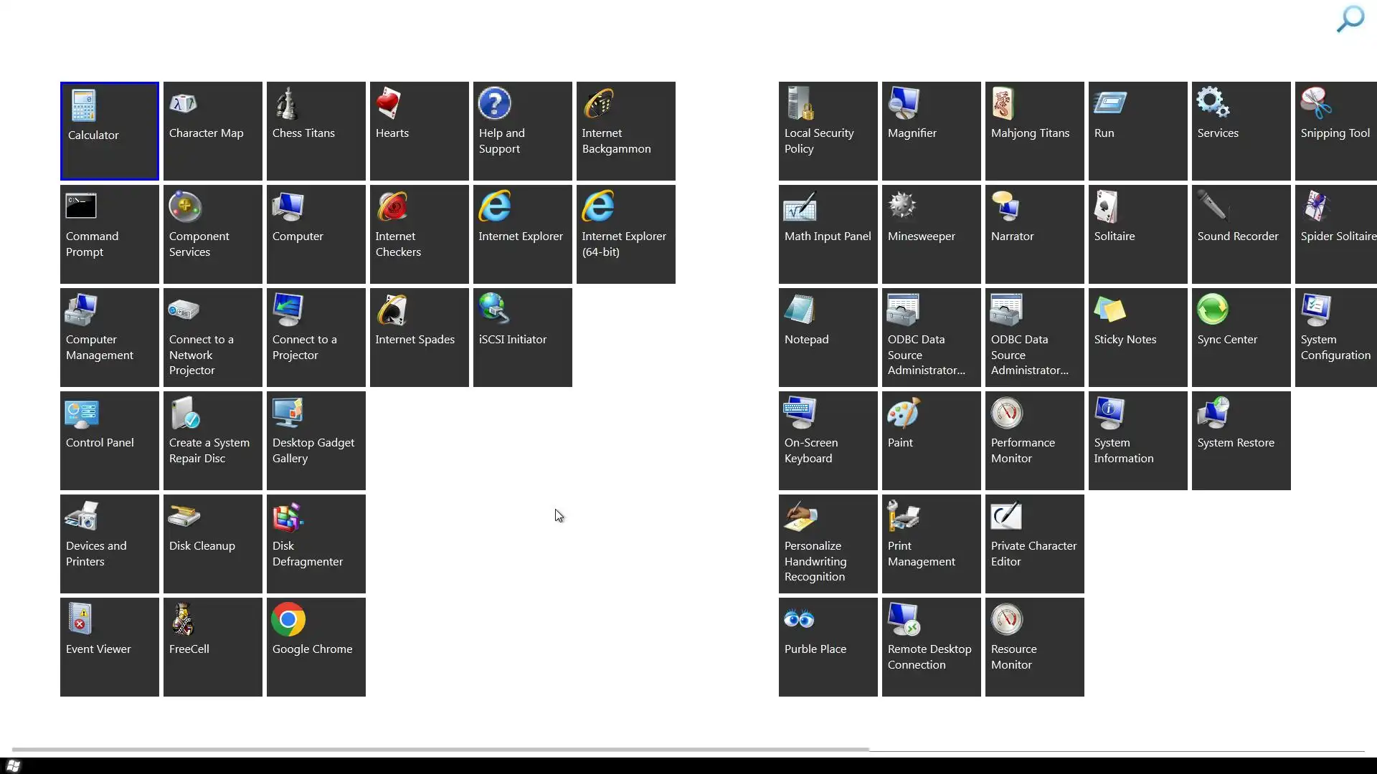
Task: Click the horizontal scrollbar at bottom
Action: [x=440, y=750]
